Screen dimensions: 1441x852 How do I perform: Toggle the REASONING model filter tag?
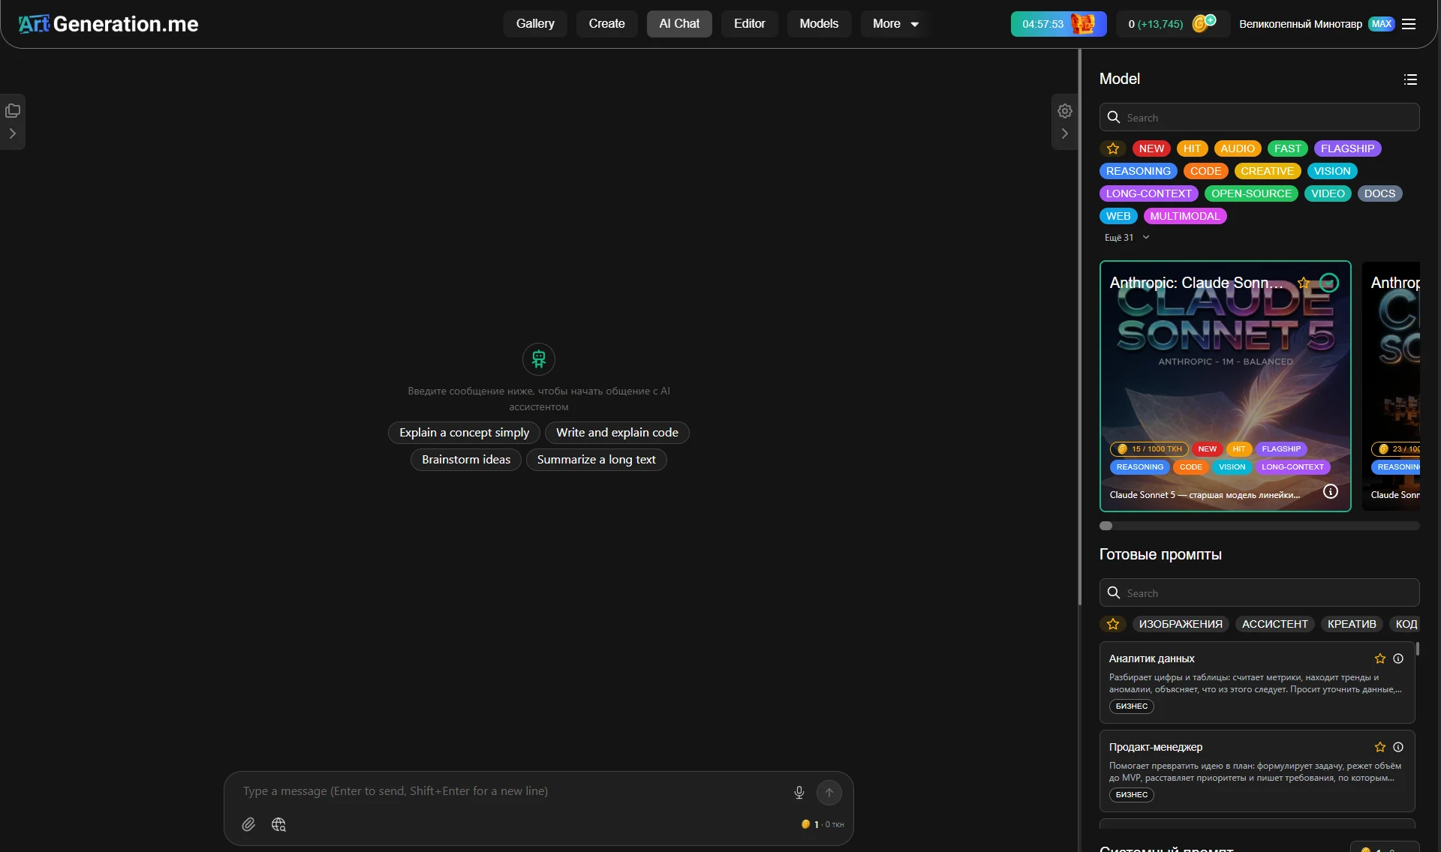point(1138,171)
